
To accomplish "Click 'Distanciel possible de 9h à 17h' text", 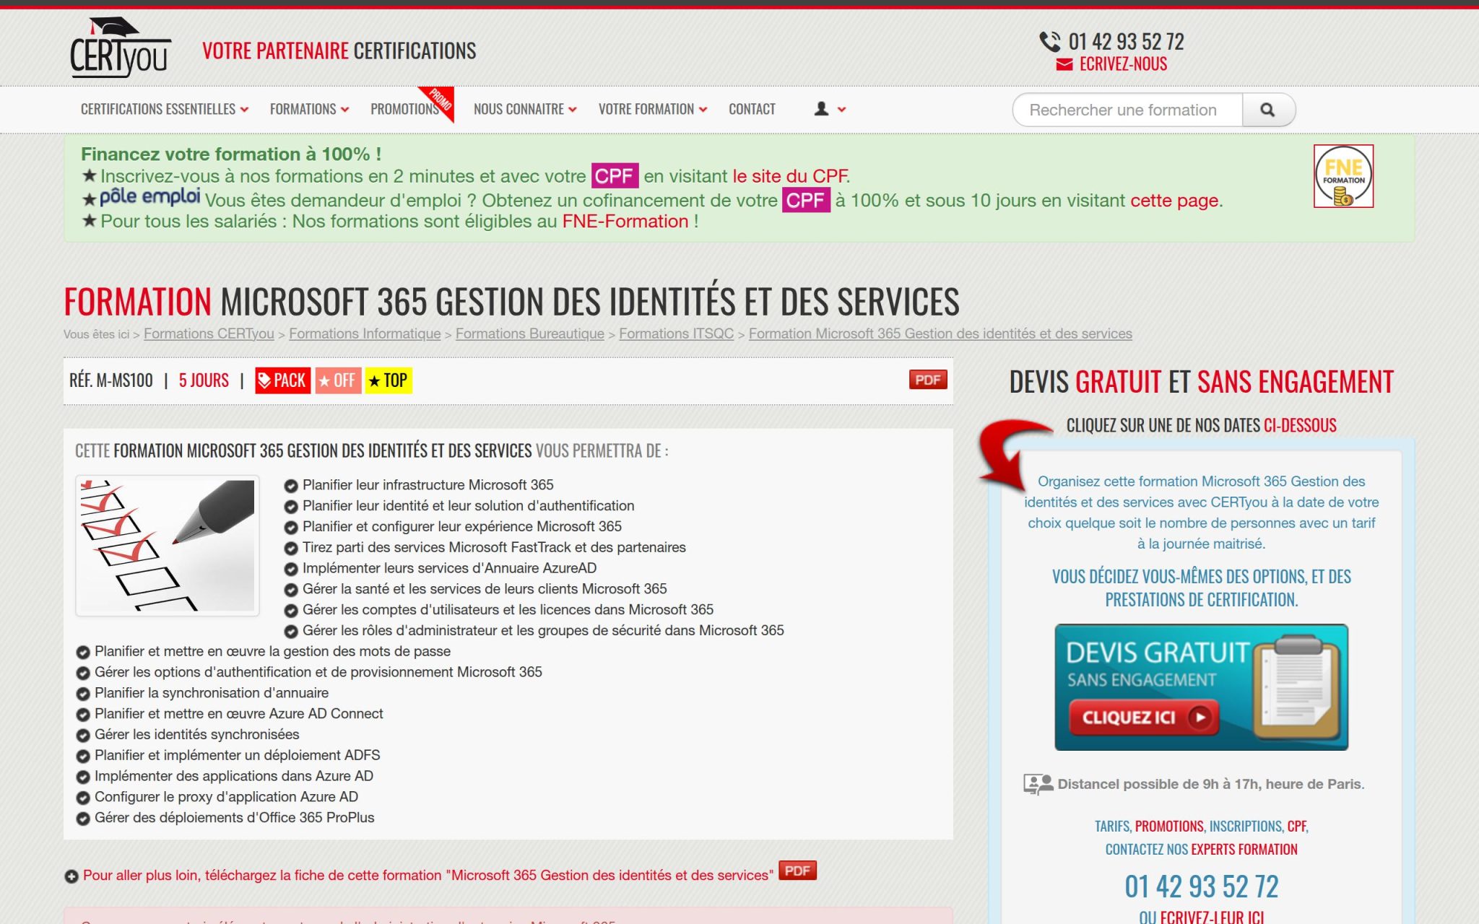I will click(x=1210, y=784).
